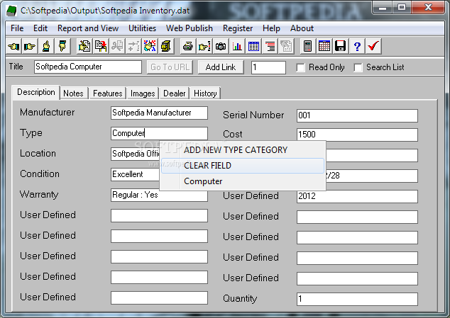This screenshot has width=450, height=318.
Task: Click the Cost field showing 1500
Action: click(357, 135)
